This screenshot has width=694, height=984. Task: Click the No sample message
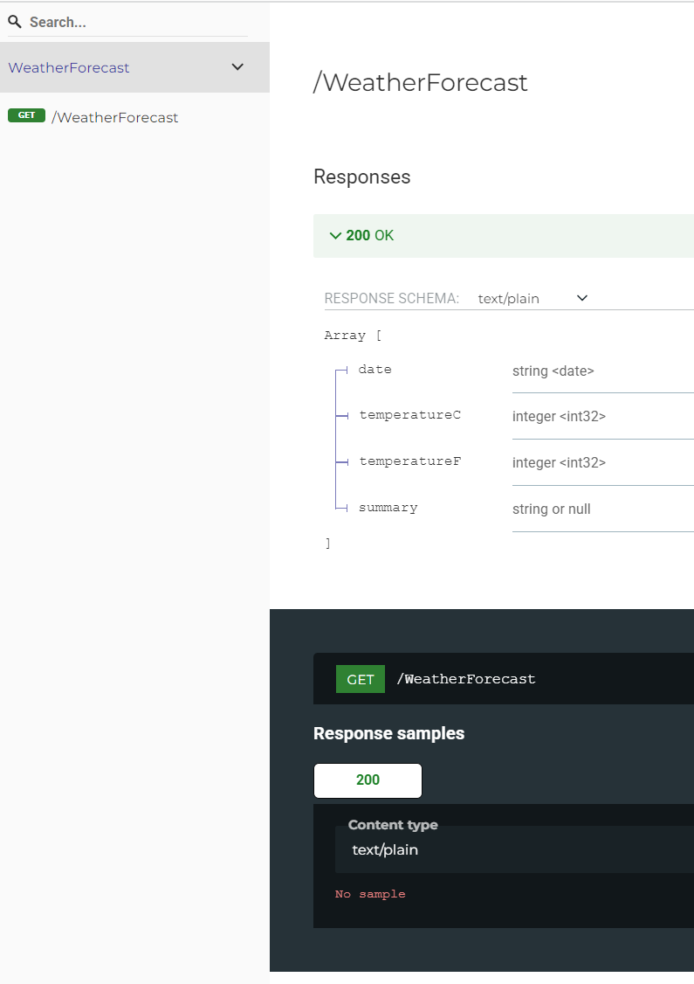click(370, 894)
